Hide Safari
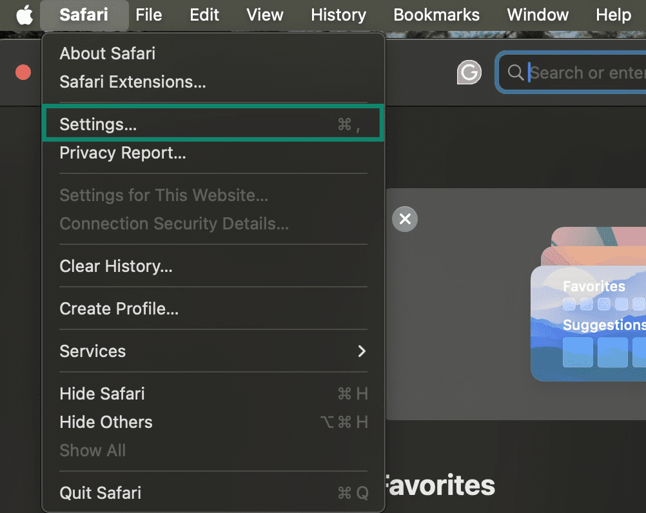The width and height of the screenshot is (646, 513). [102, 394]
